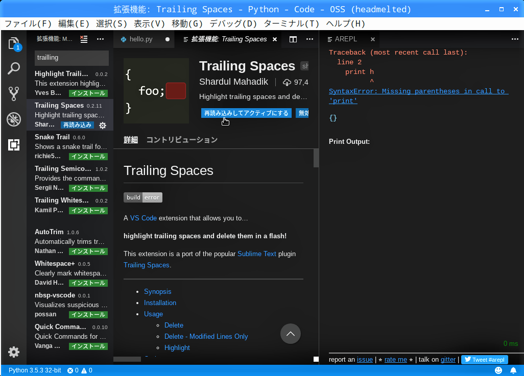Open notifications bell in status bar
The image size is (524, 376).
click(x=513, y=370)
